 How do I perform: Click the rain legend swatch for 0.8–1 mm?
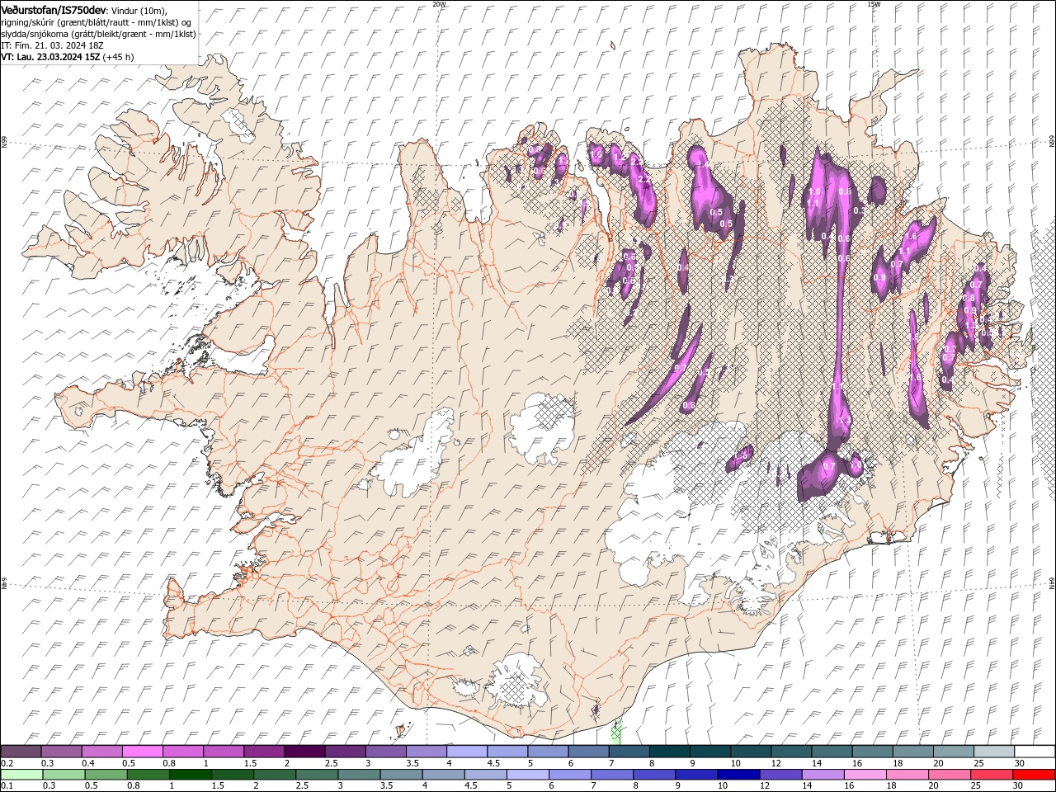click(148, 775)
